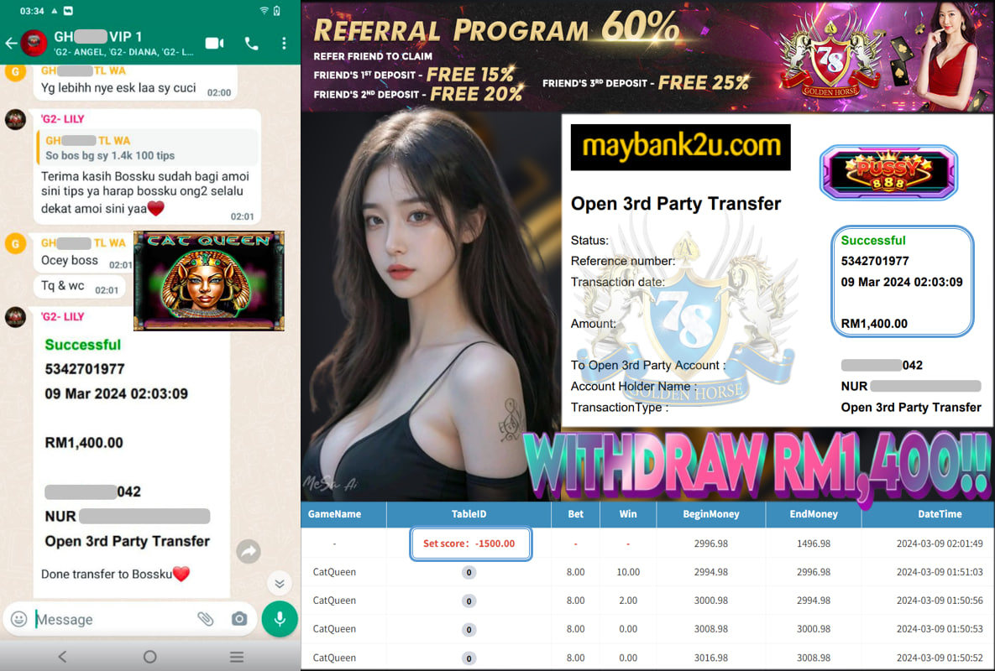Click the Win column header
The width and height of the screenshot is (995, 671).
point(628,514)
